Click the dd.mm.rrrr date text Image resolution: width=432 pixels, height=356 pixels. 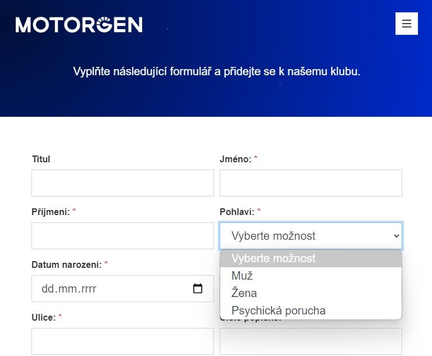point(69,289)
